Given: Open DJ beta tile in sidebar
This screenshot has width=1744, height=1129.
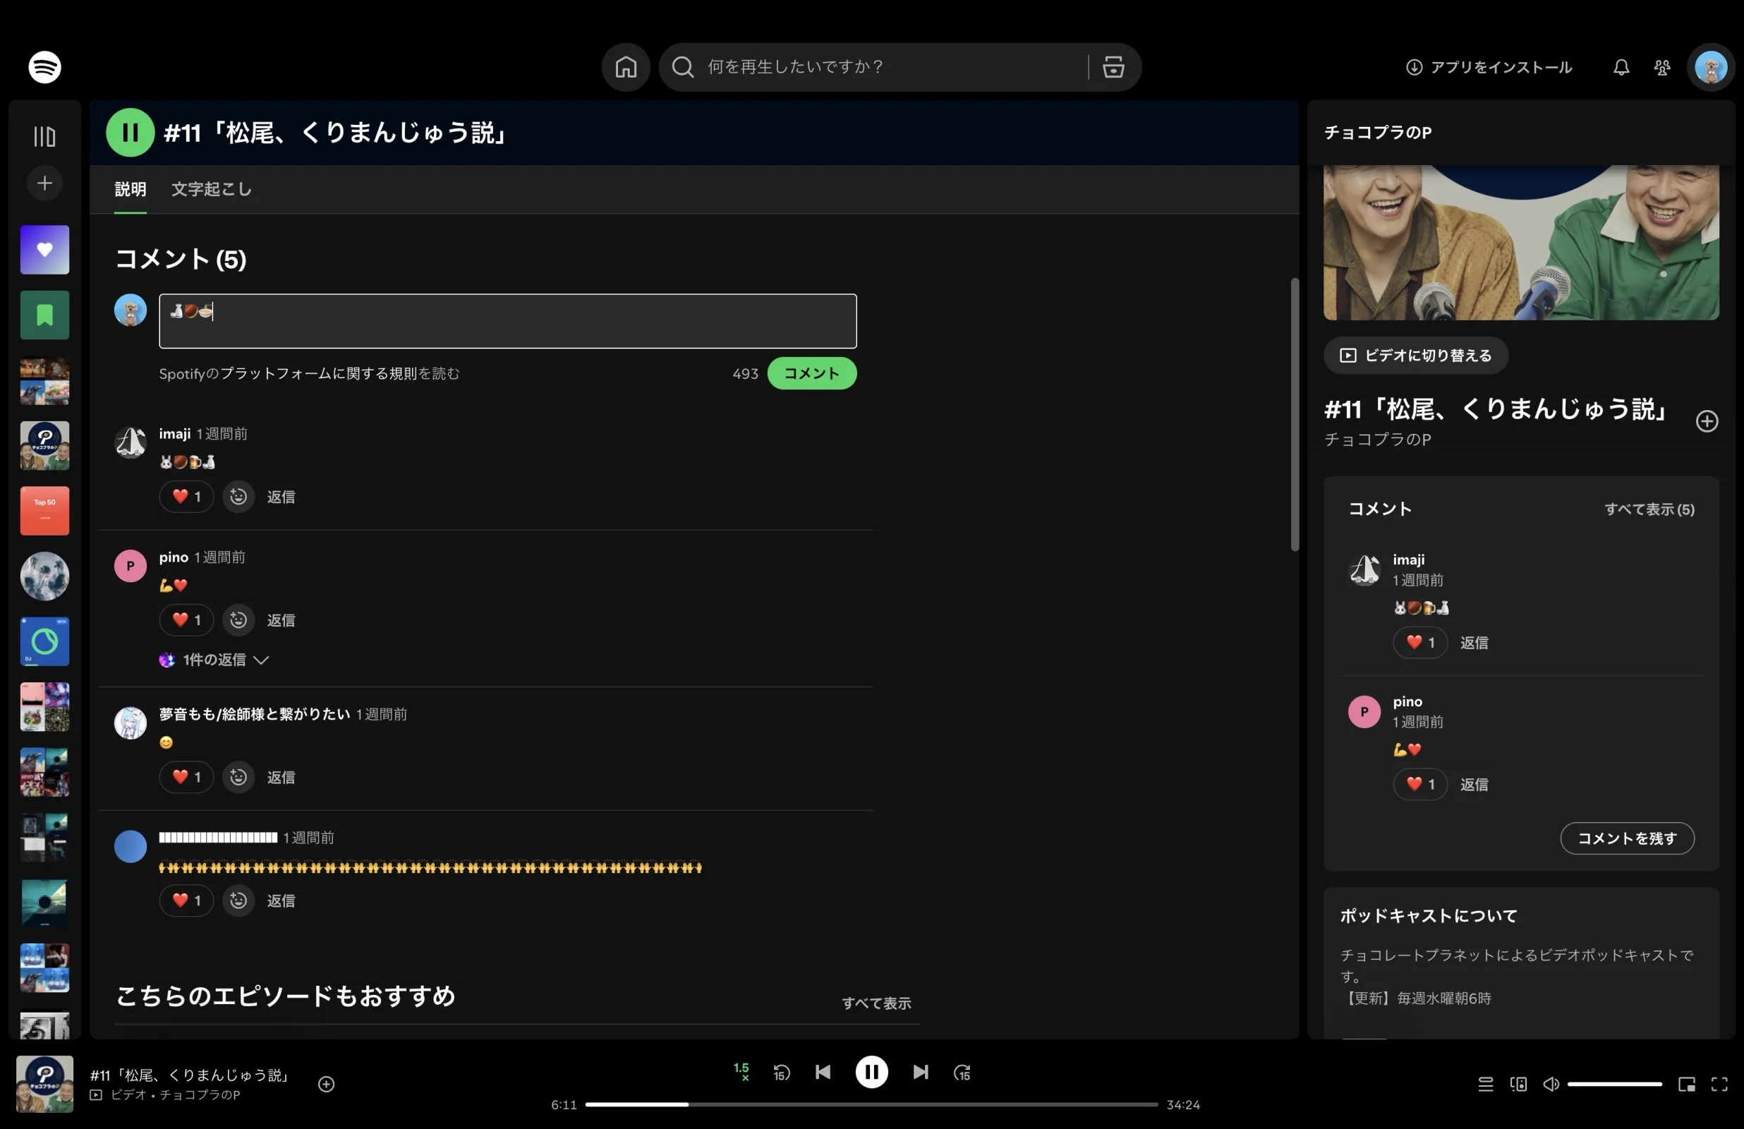Looking at the screenshot, I should [x=44, y=641].
